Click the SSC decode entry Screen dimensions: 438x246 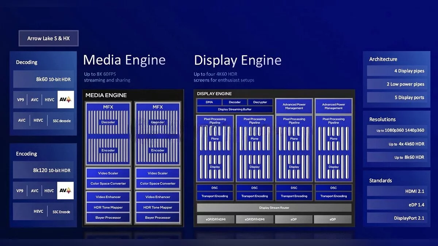pyautogui.click(x=62, y=121)
